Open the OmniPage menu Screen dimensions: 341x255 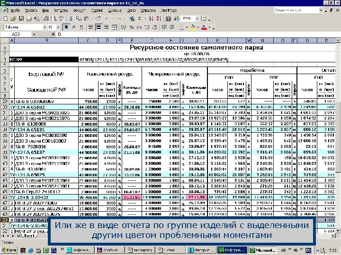click(169, 10)
